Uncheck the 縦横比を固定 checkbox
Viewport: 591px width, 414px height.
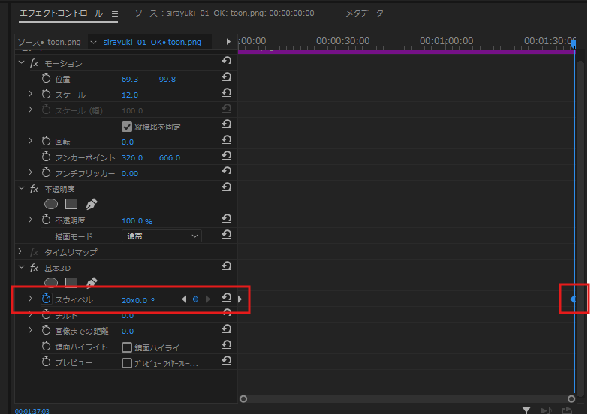pyautogui.click(x=127, y=126)
